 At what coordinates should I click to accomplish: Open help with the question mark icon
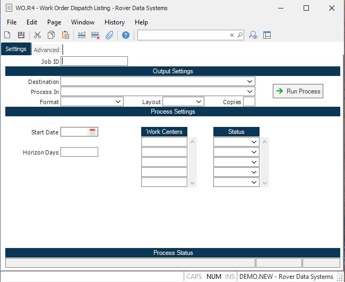coord(126,35)
